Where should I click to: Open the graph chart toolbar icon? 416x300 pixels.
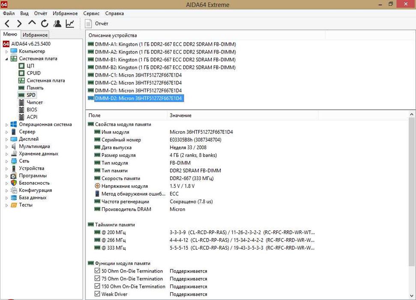(70, 24)
